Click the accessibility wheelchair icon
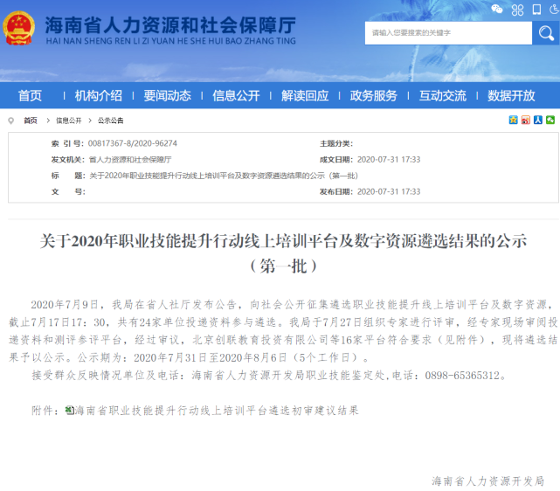The image size is (560, 491). tap(554, 10)
